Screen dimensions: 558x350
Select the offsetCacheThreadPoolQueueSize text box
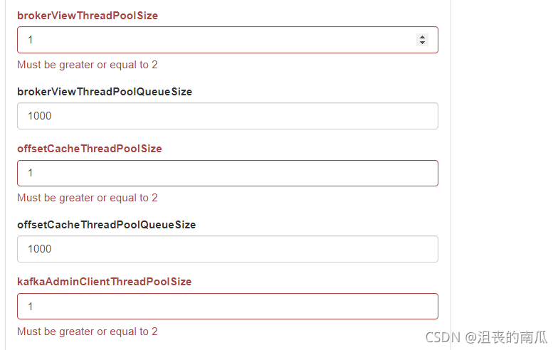[228, 249]
